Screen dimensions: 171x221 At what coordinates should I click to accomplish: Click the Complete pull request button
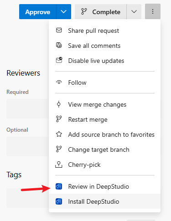(101, 12)
